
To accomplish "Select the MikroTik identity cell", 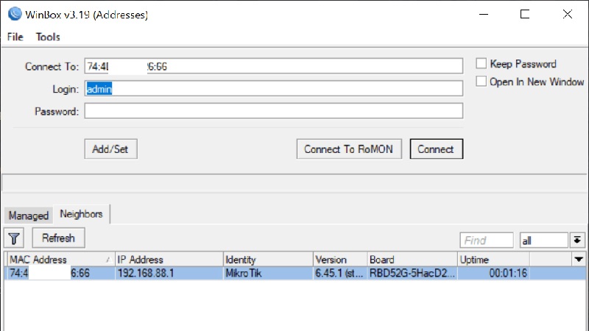I will (x=268, y=273).
